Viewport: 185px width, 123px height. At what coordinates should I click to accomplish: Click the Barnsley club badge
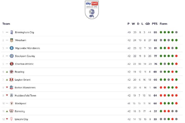point(11,111)
